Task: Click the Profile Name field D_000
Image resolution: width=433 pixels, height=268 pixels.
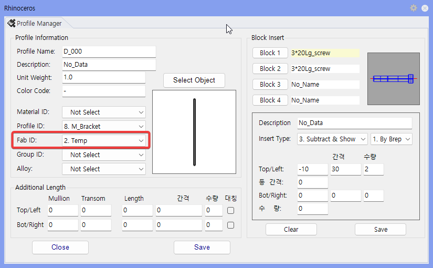Action: [109, 51]
